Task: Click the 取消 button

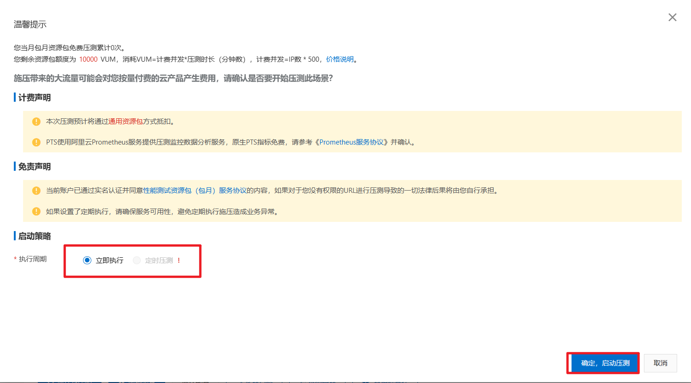Action: click(661, 363)
